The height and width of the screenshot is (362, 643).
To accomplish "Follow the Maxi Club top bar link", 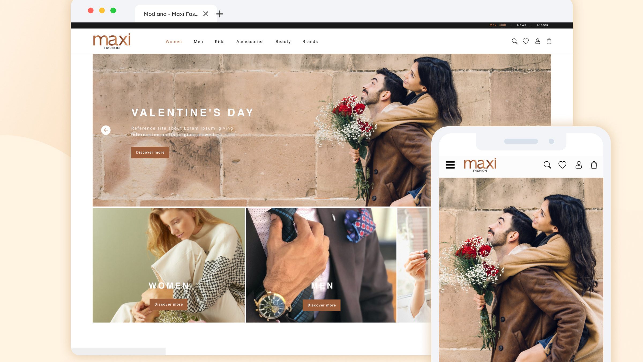I will point(498,25).
